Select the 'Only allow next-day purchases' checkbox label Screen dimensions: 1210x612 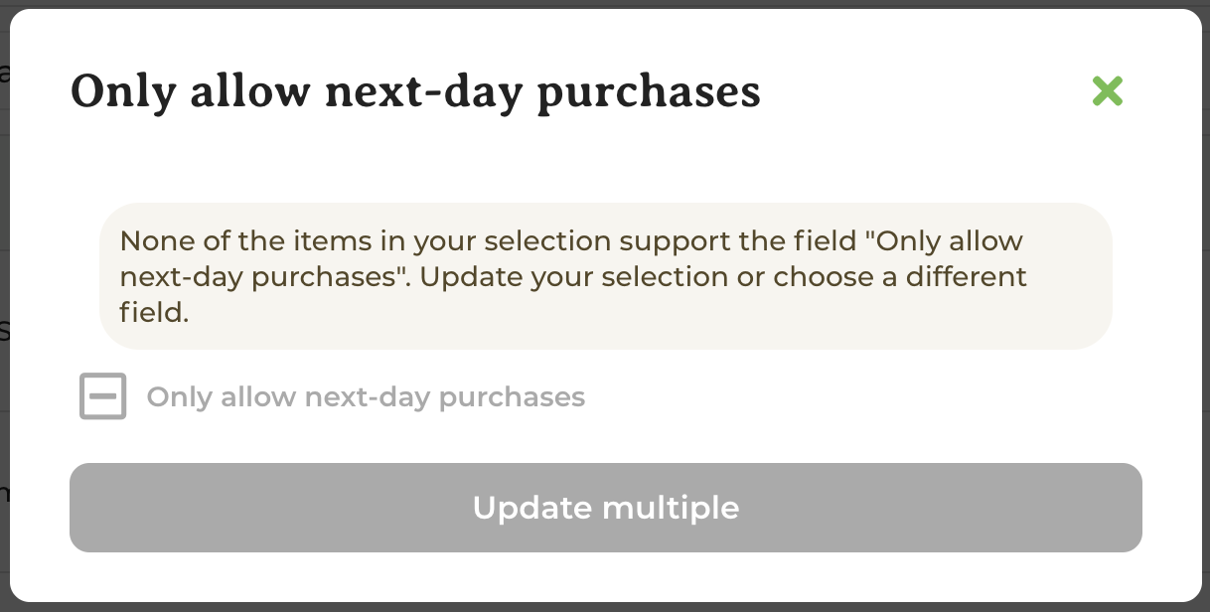coord(366,397)
